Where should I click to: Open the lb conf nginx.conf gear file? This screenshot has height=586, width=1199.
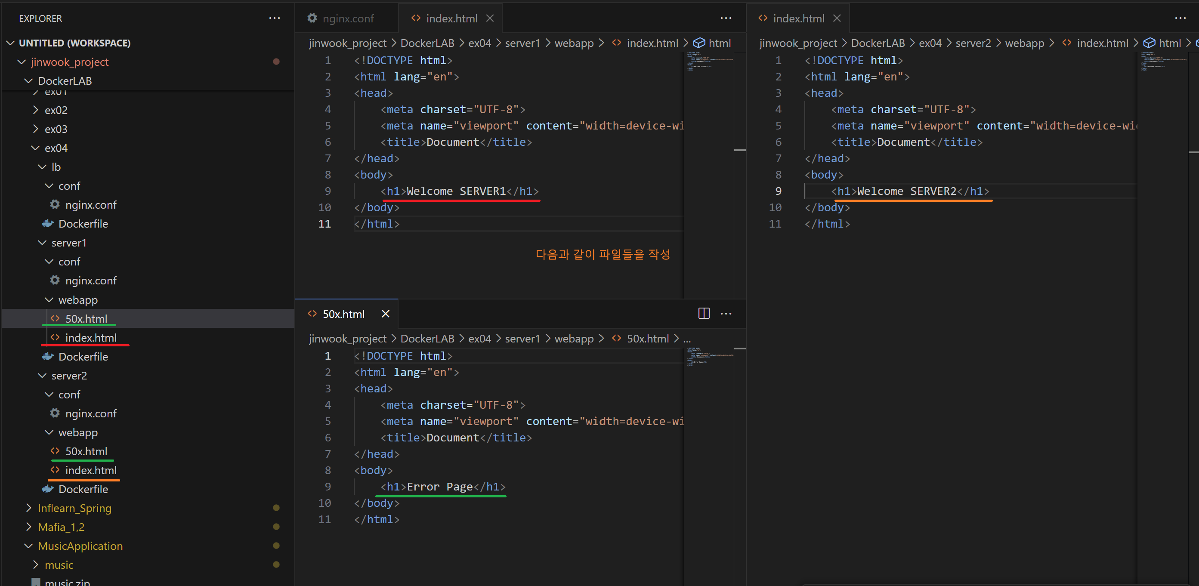[90, 205]
